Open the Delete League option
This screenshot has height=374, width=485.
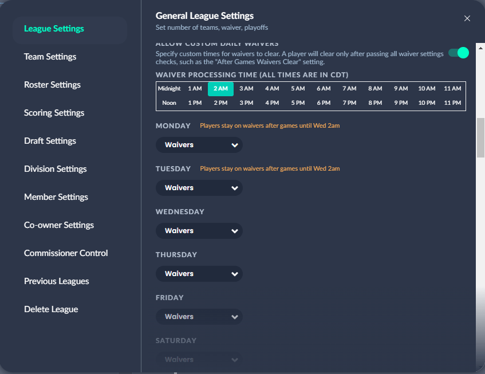point(51,309)
